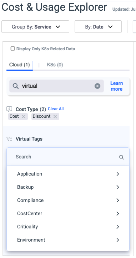Enable Display Only K8s-Related Data checkbox
Viewport: 136px width, 258px height.
point(12,49)
